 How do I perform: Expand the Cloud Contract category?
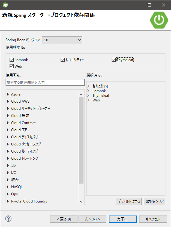8,123
